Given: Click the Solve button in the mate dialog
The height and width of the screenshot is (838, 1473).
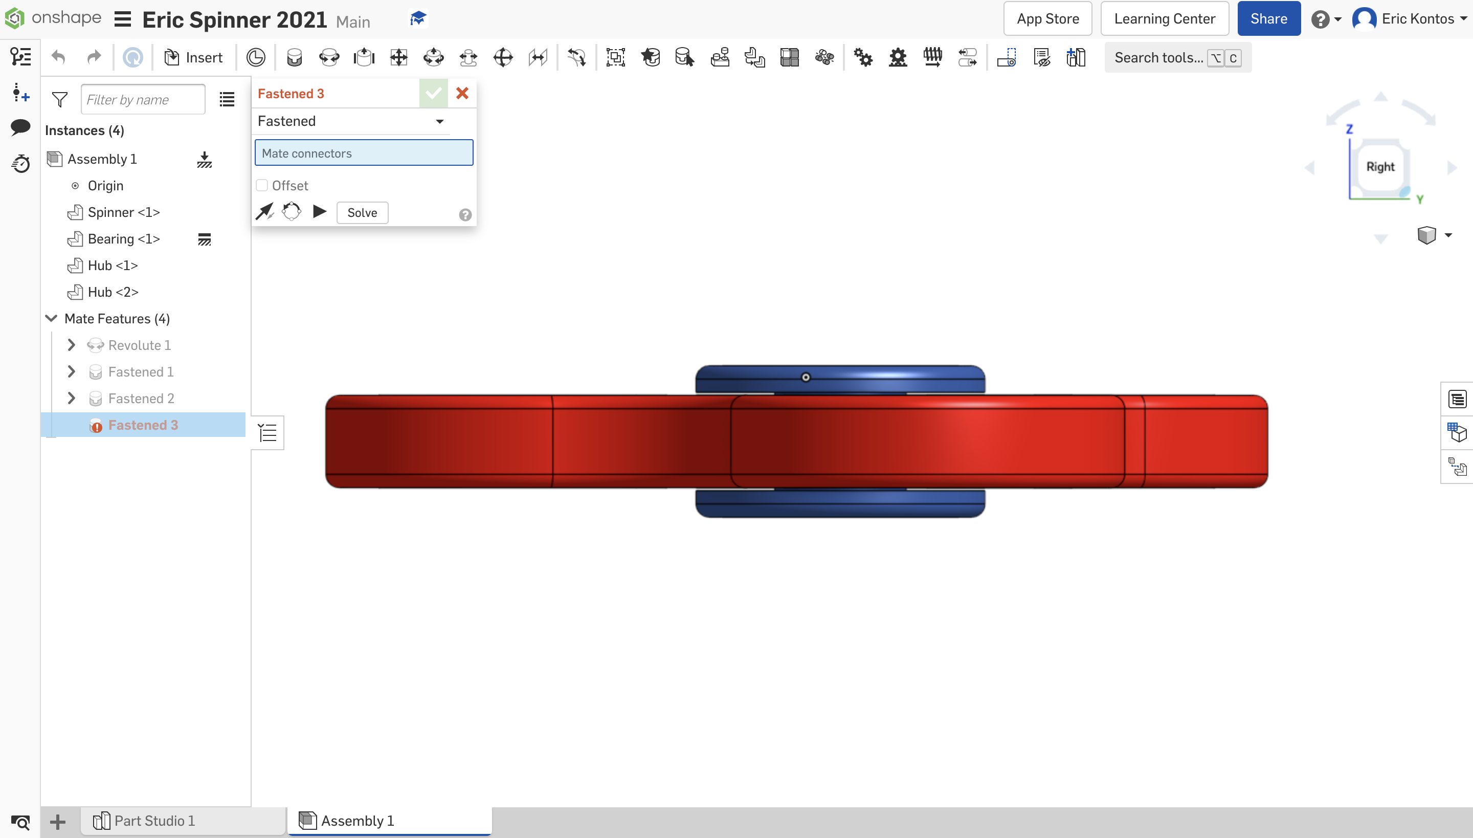Looking at the screenshot, I should (x=362, y=212).
